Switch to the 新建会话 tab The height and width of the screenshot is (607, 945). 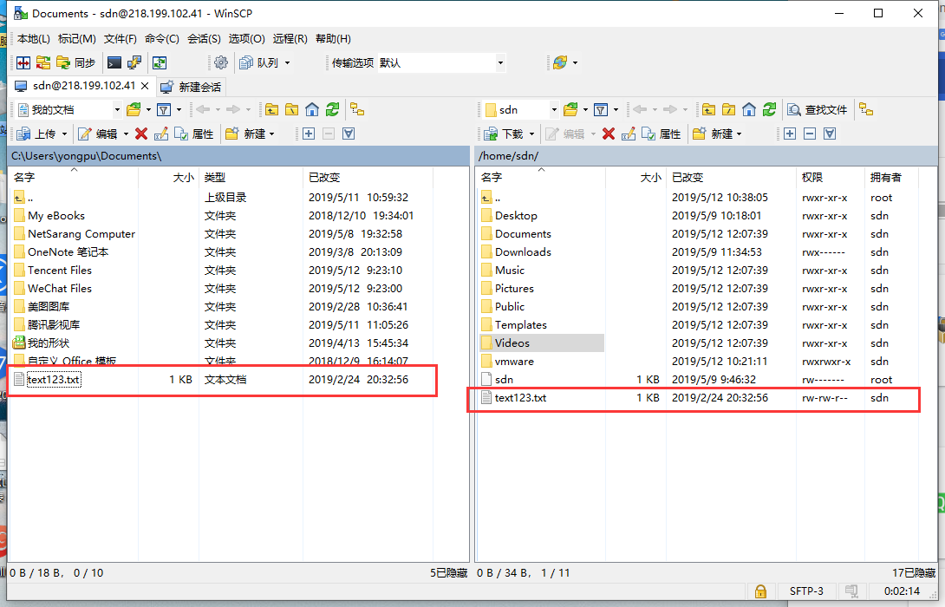tap(192, 87)
